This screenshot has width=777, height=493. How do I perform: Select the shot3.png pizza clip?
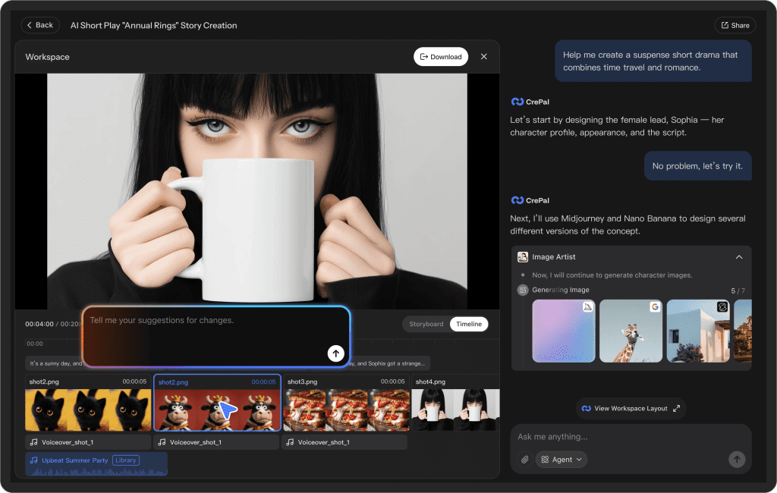point(345,410)
